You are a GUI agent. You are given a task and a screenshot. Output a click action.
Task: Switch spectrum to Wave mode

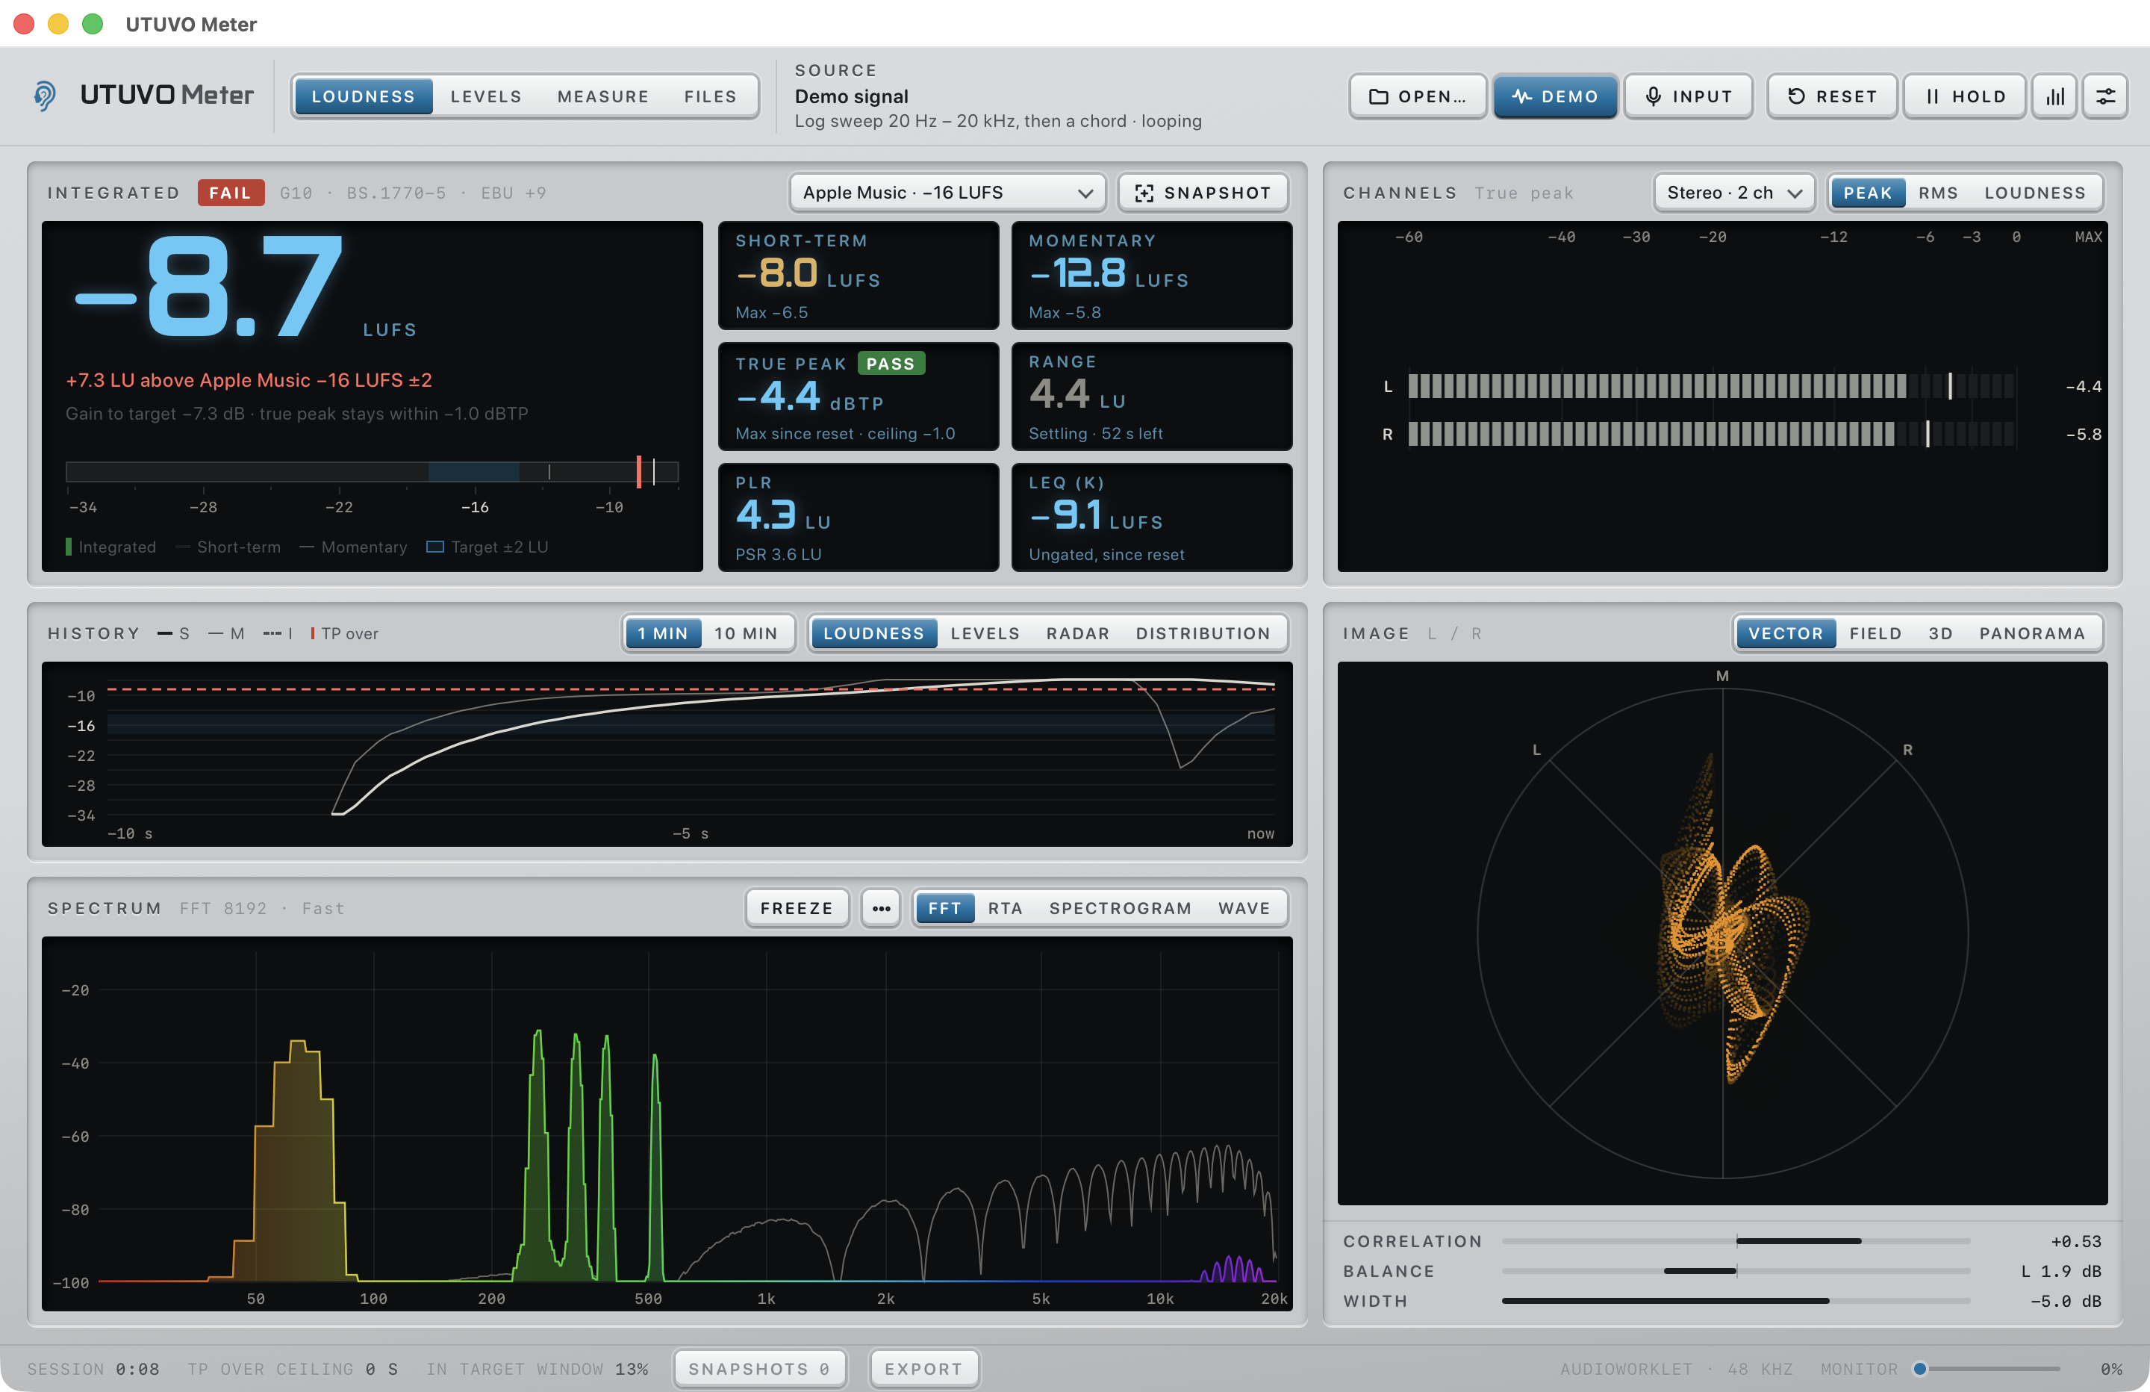click(x=1244, y=908)
